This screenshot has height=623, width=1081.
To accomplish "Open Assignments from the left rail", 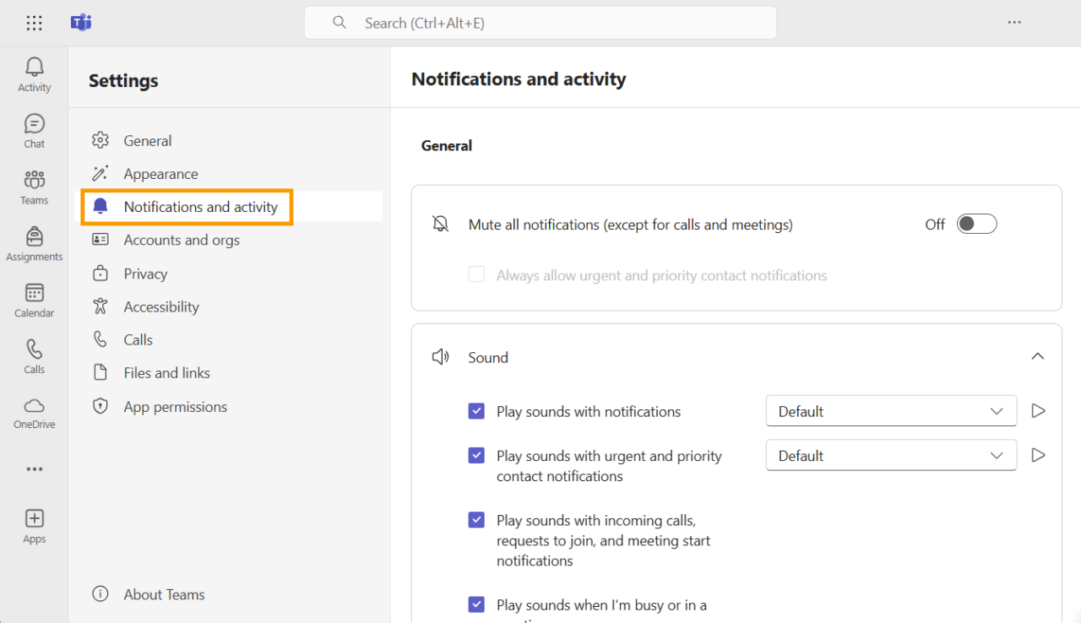I will (x=35, y=244).
